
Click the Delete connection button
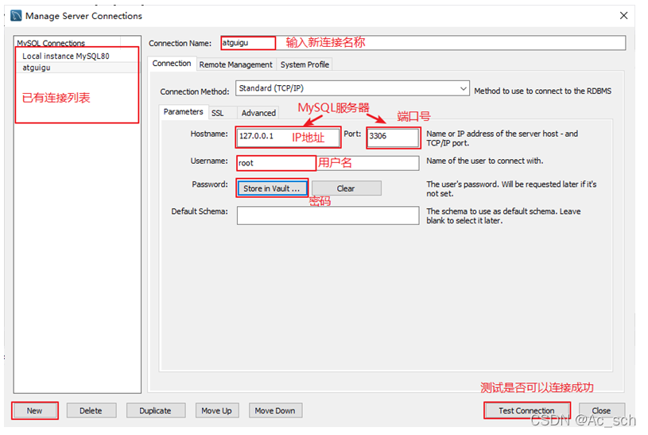point(91,410)
